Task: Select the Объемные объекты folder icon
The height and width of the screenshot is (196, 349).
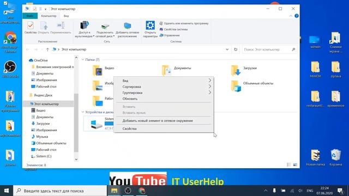Action: (x=236, y=86)
